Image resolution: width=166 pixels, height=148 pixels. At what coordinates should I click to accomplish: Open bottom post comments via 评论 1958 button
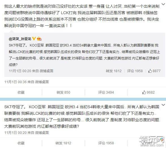(x=106, y=143)
